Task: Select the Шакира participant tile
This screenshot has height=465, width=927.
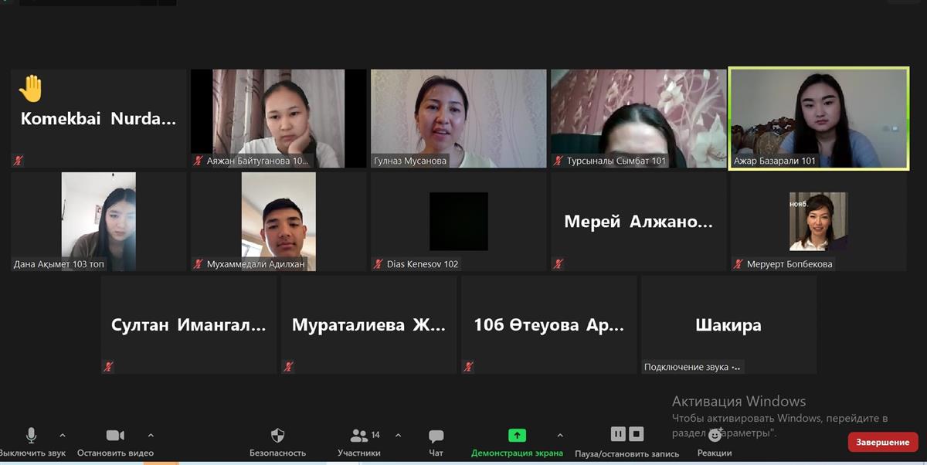Action: pyautogui.click(x=728, y=324)
